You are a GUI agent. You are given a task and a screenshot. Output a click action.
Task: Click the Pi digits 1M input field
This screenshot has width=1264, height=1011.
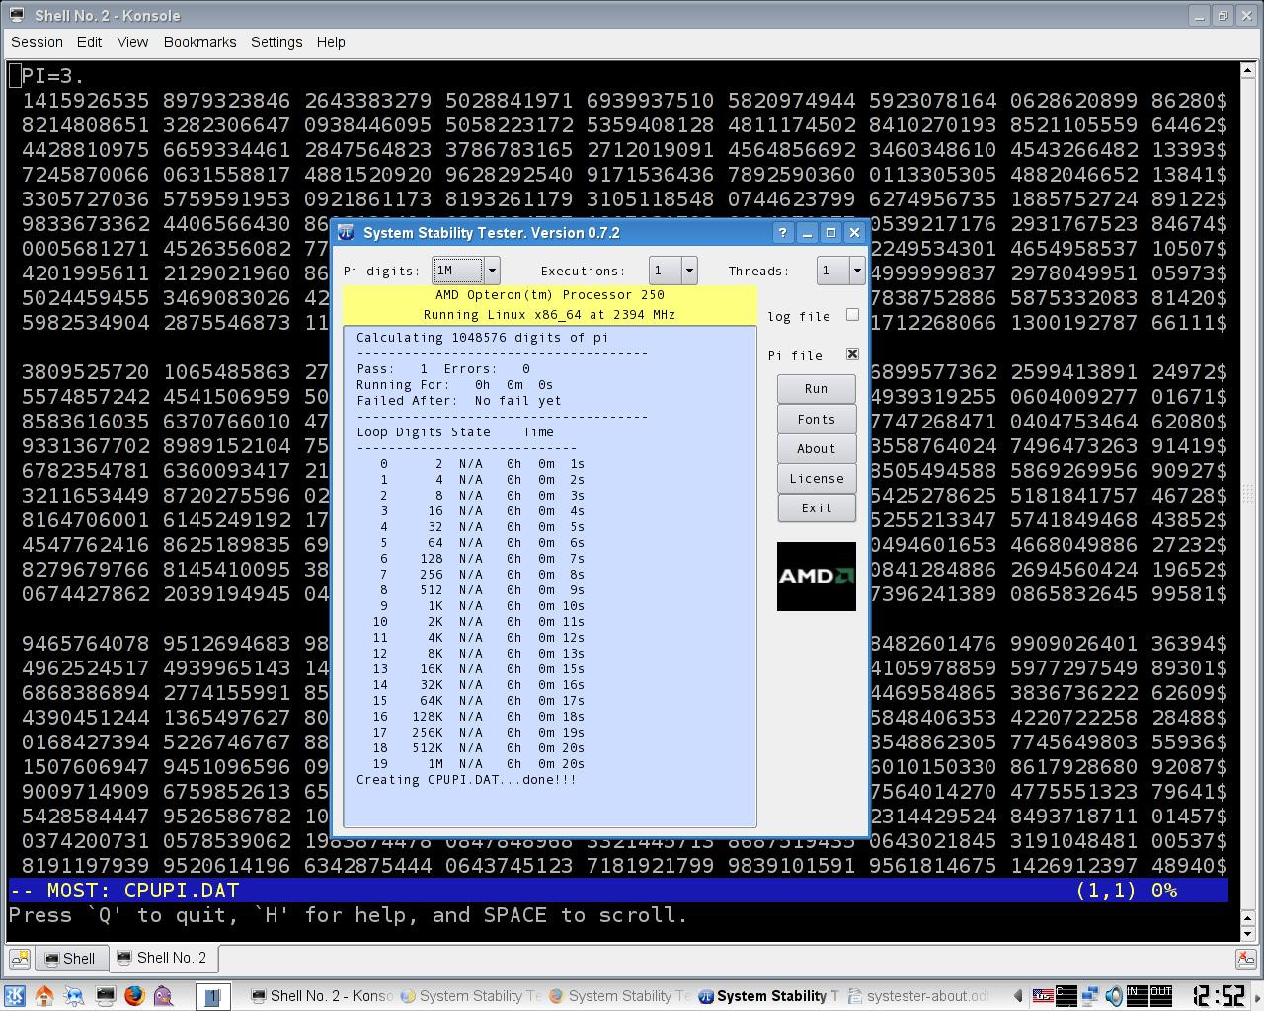(457, 271)
